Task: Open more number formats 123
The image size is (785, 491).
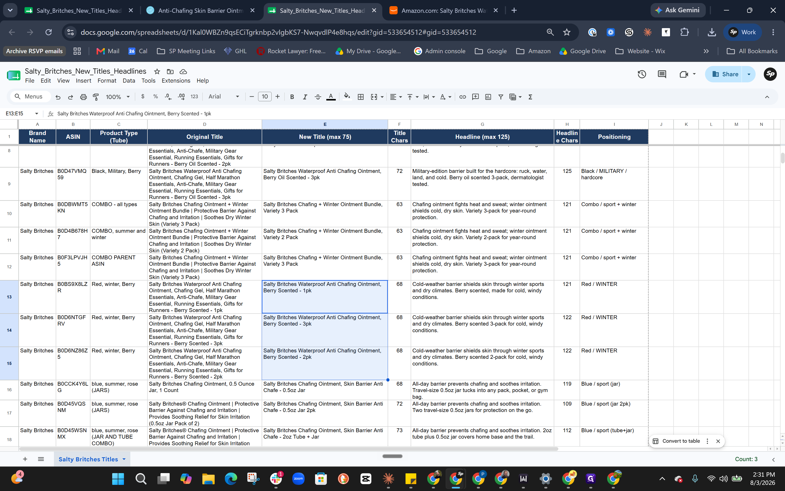Action: (194, 96)
